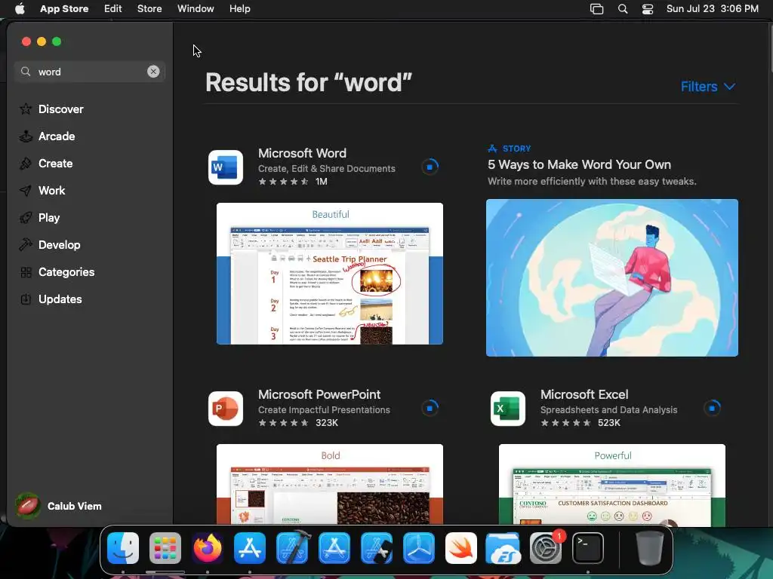Click 'Create, Edit & Share Documents' subtitle
773x579 pixels.
pos(326,168)
